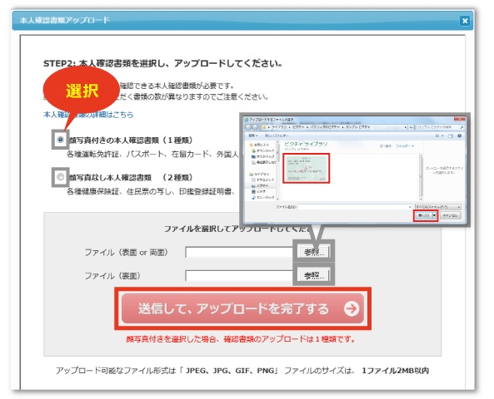This screenshot has height=399, width=494.
Task: Click the Favorites star icon in sidebar
Action: (251, 145)
